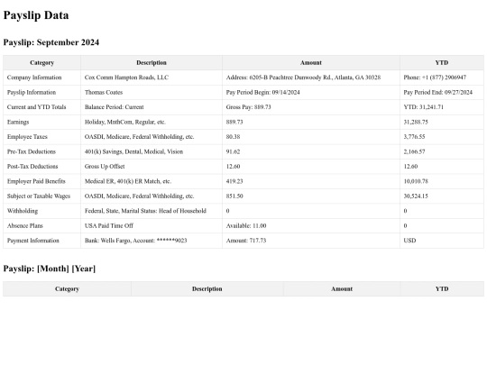Click the Wells Fargo bank account cell

point(152,241)
